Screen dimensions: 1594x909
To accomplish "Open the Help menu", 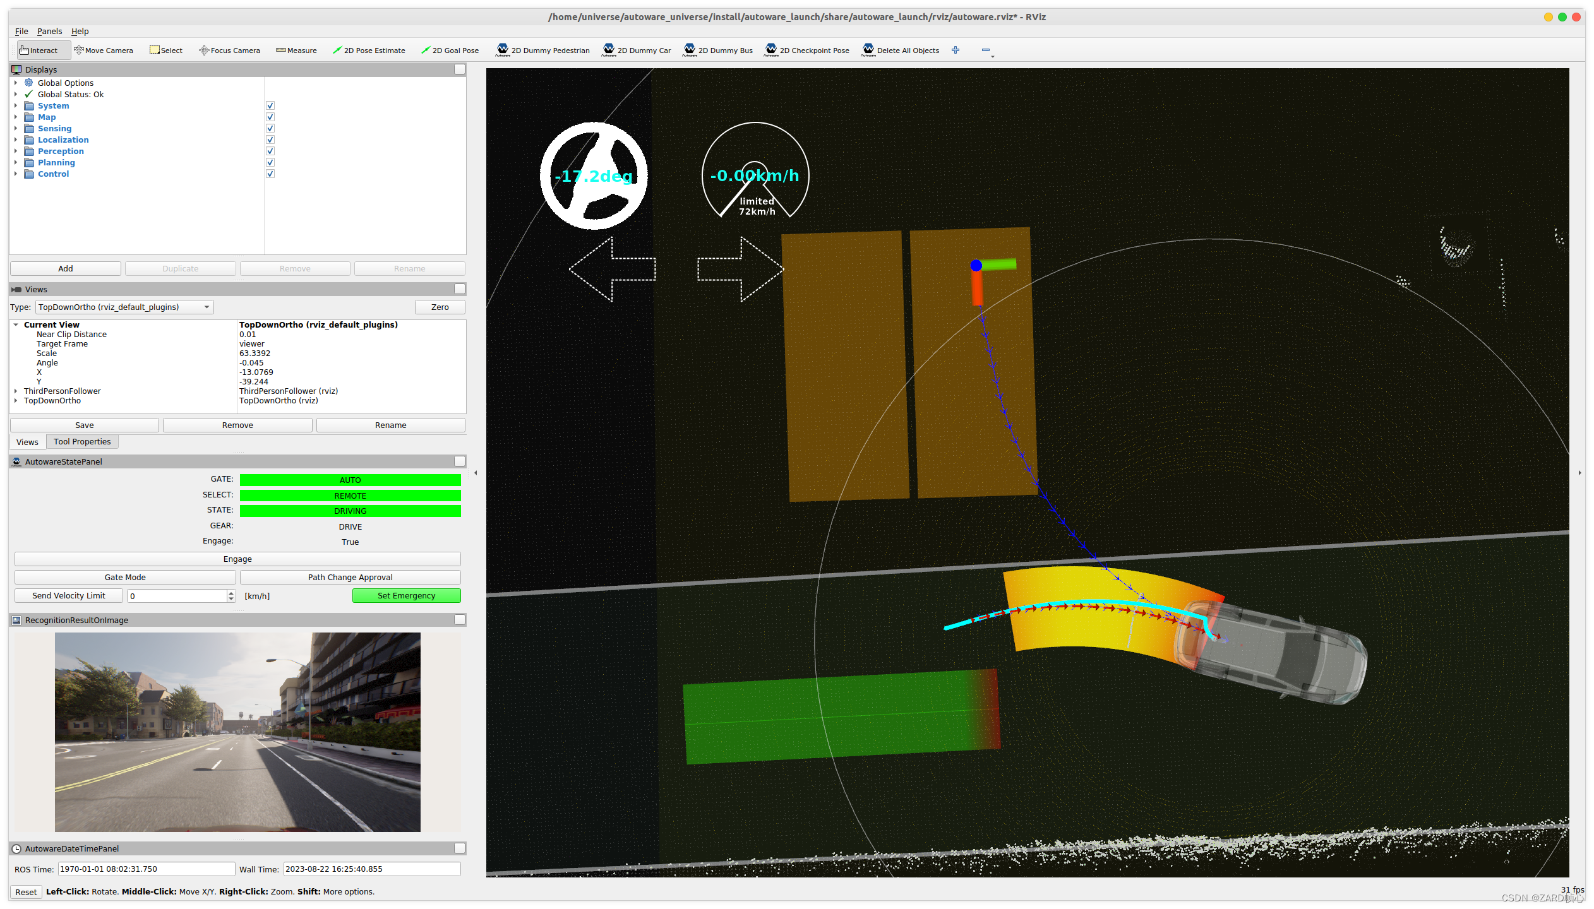I will coord(80,31).
